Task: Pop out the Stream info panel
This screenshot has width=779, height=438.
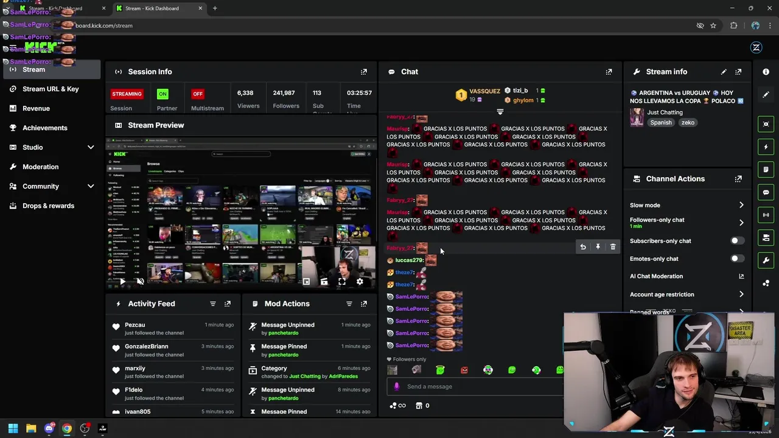Action: (x=738, y=72)
